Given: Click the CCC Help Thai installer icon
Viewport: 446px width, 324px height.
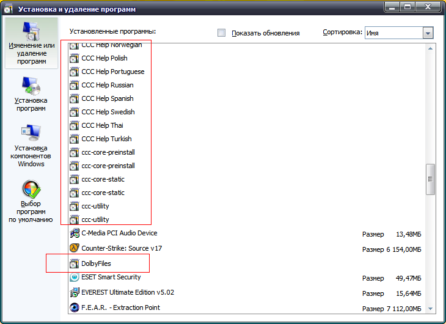Looking at the screenshot, I should point(75,125).
